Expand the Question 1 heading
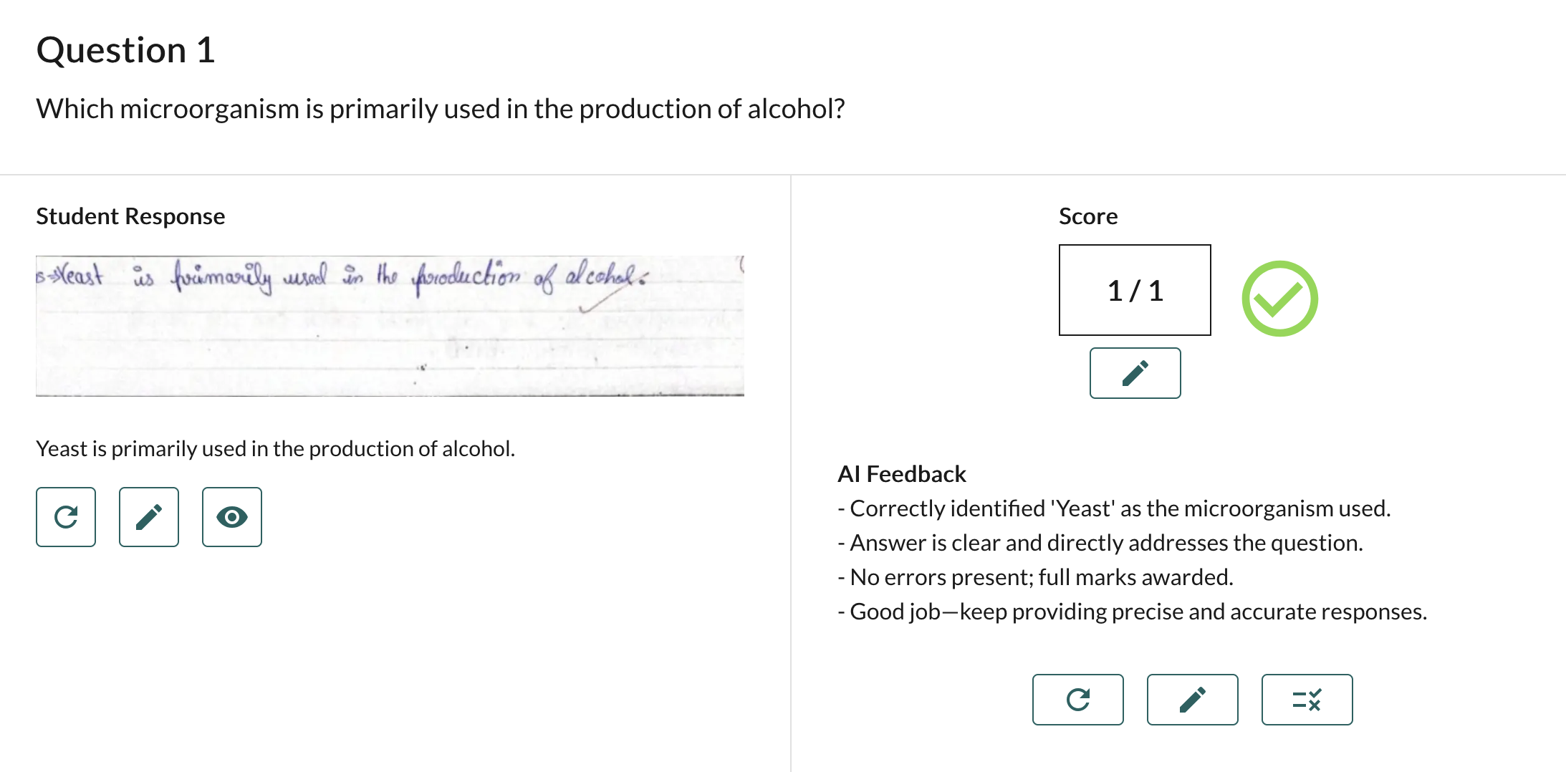Viewport: 1566px width, 772px height. 126,49
